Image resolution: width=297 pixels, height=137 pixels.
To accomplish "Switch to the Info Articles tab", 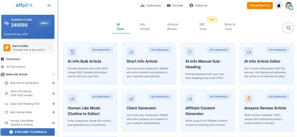I will tap(145, 27).
